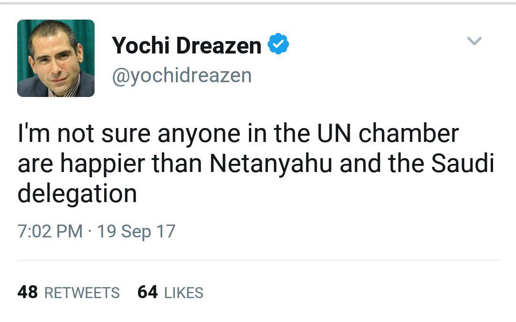Screen dimensions: 516x322
Task: Click the divider line below the timestamp
Action: pyautogui.click(x=258, y=260)
